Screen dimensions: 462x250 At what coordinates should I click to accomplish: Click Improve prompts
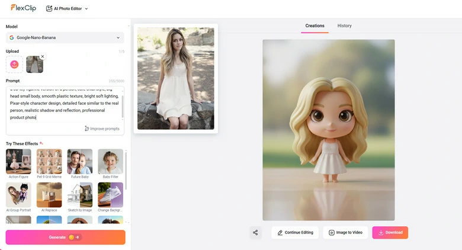pos(102,129)
